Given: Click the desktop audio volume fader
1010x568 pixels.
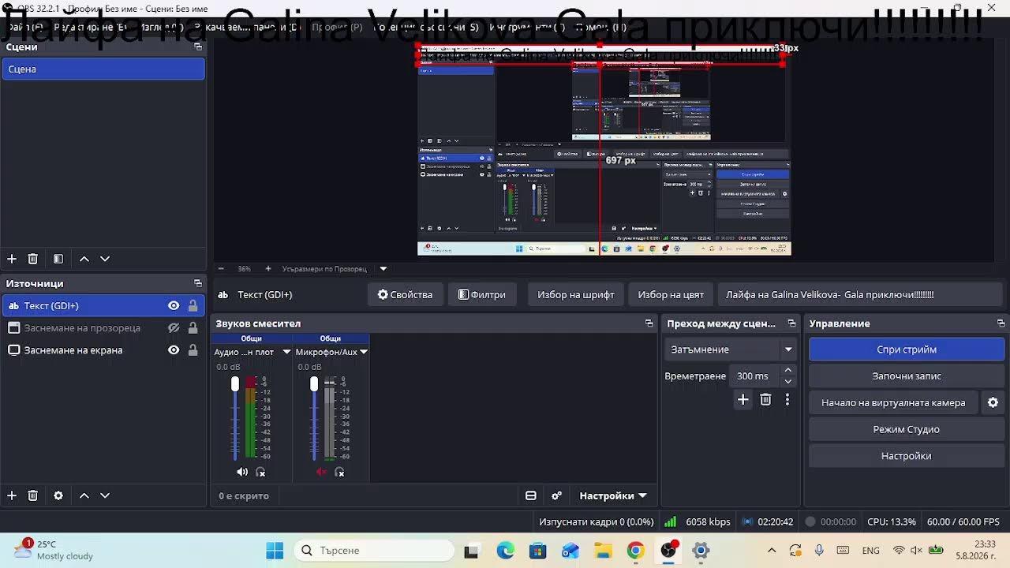Looking at the screenshot, I should [235, 384].
